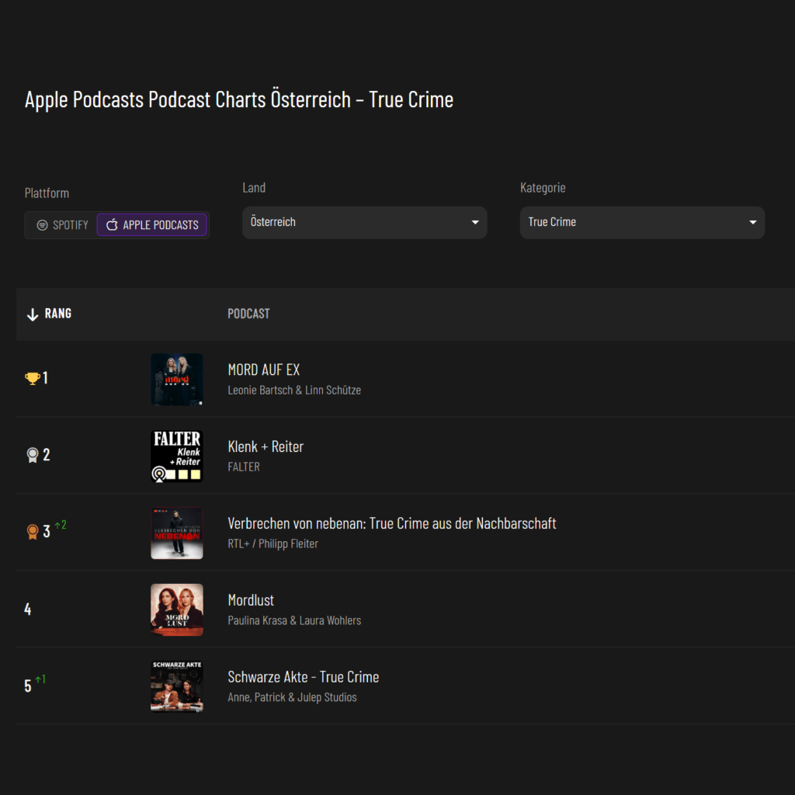Click the green up-2 indicator at rank 3
The height and width of the screenshot is (795, 795).
(x=61, y=525)
